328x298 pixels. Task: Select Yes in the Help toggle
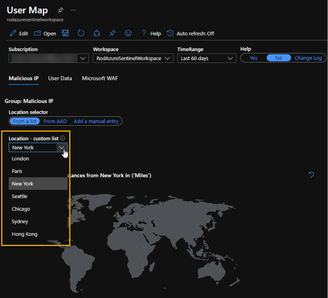[x=254, y=58]
